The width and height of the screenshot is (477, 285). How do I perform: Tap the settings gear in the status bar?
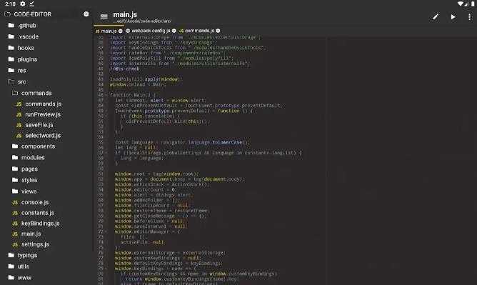pos(23,4)
